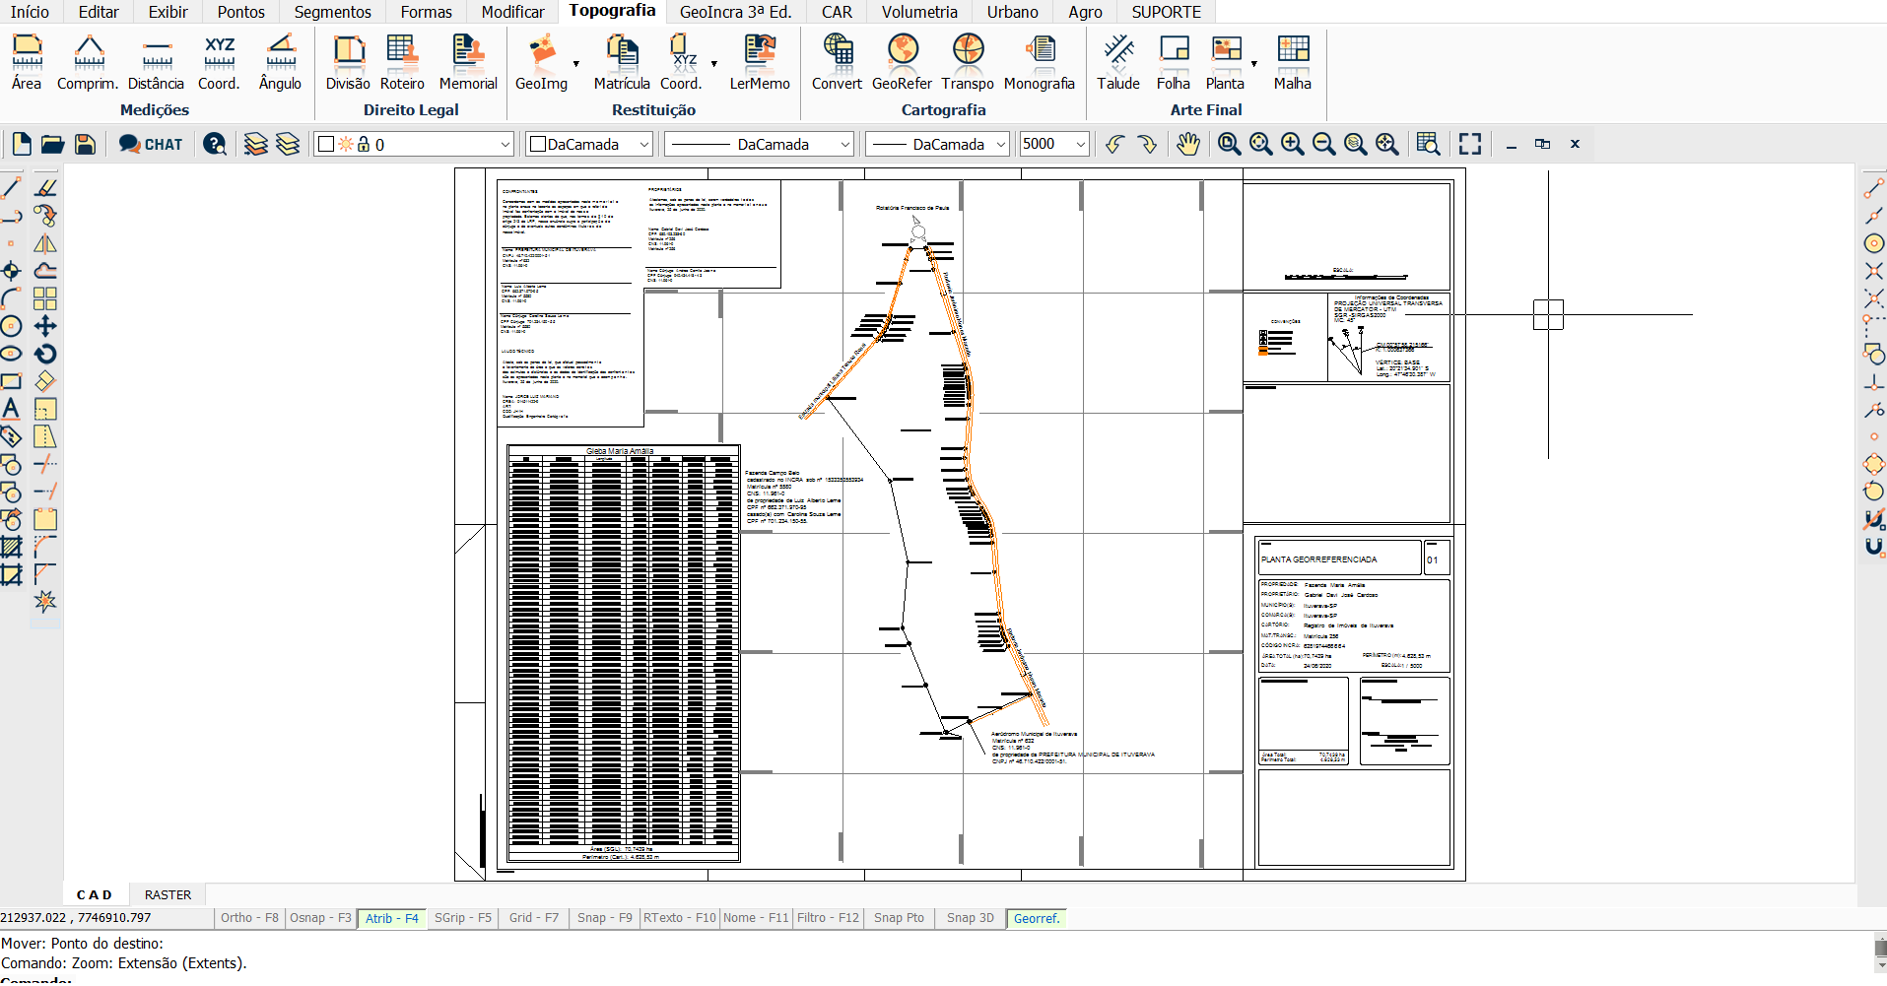Viewport: 1887px width, 986px height.
Task: Generate Memorial document
Action: click(x=468, y=62)
